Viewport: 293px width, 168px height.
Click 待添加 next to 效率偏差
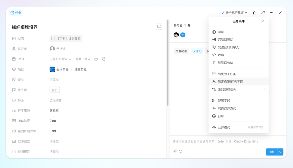coord(54,141)
